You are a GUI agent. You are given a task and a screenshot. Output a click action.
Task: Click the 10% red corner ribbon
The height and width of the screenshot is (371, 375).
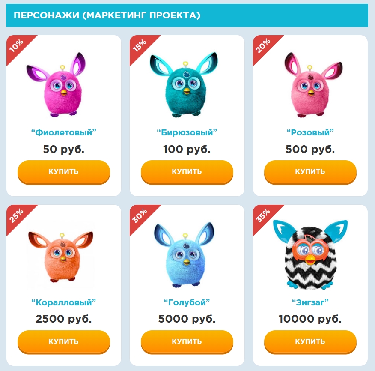pyautogui.click(x=17, y=46)
